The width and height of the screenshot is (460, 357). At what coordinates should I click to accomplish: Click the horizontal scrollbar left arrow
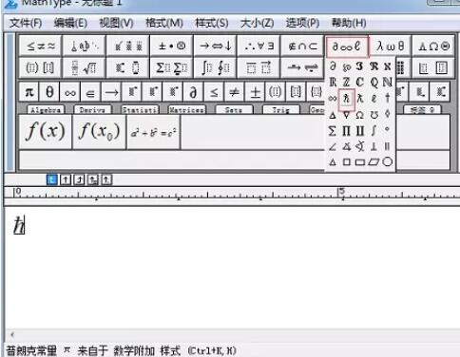click(x=12, y=334)
